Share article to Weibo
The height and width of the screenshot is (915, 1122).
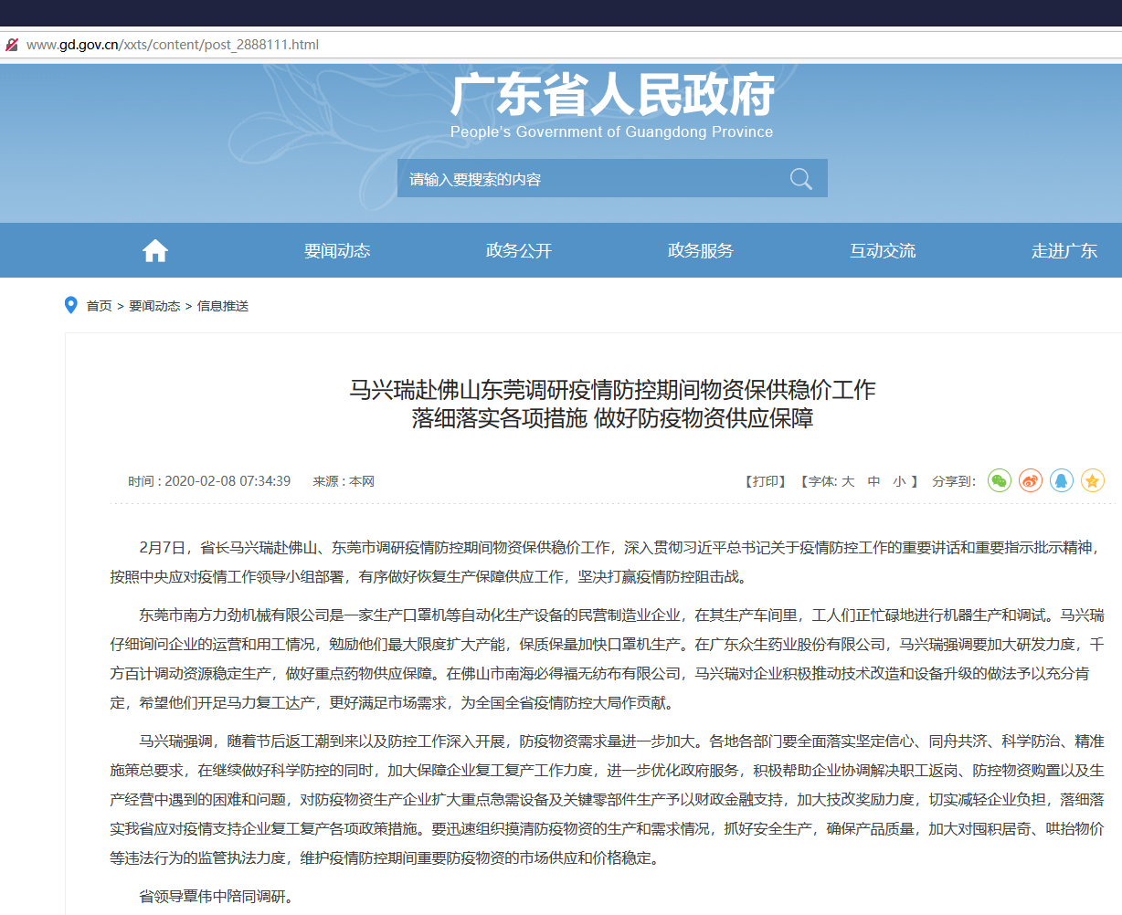point(1031,480)
